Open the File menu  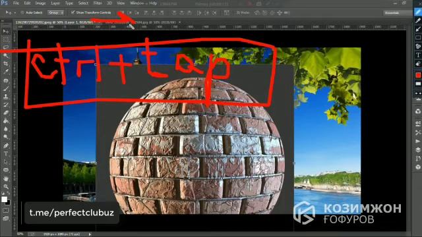[x=16, y=3]
